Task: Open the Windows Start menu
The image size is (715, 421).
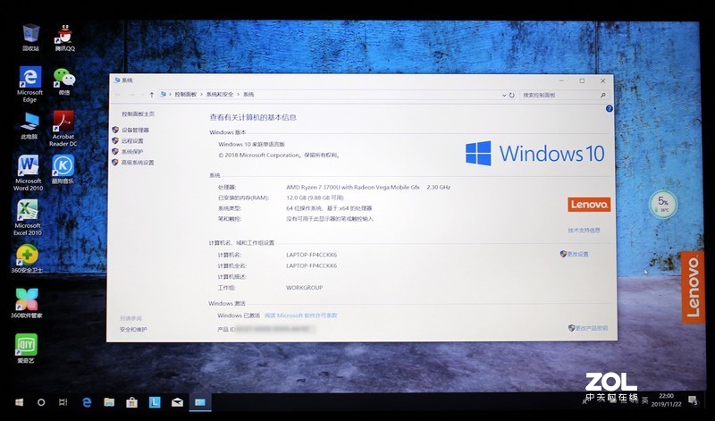Action: click(19, 402)
